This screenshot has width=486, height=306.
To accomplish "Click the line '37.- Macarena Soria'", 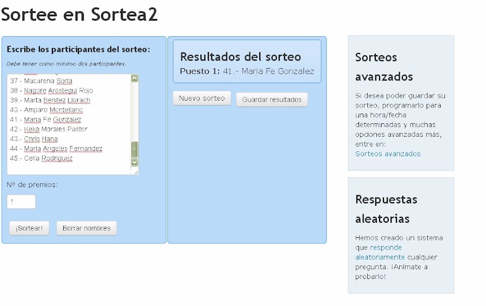I will coord(41,81).
